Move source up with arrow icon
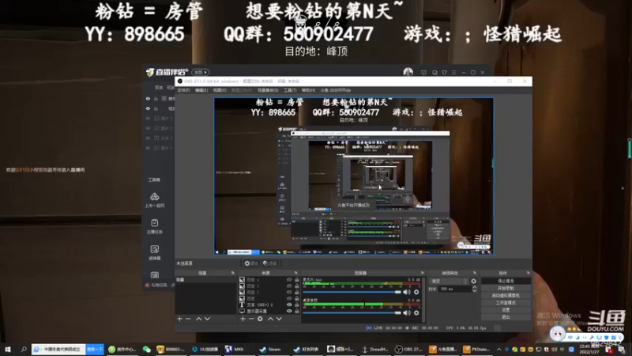This screenshot has height=356, width=632. [x=270, y=319]
